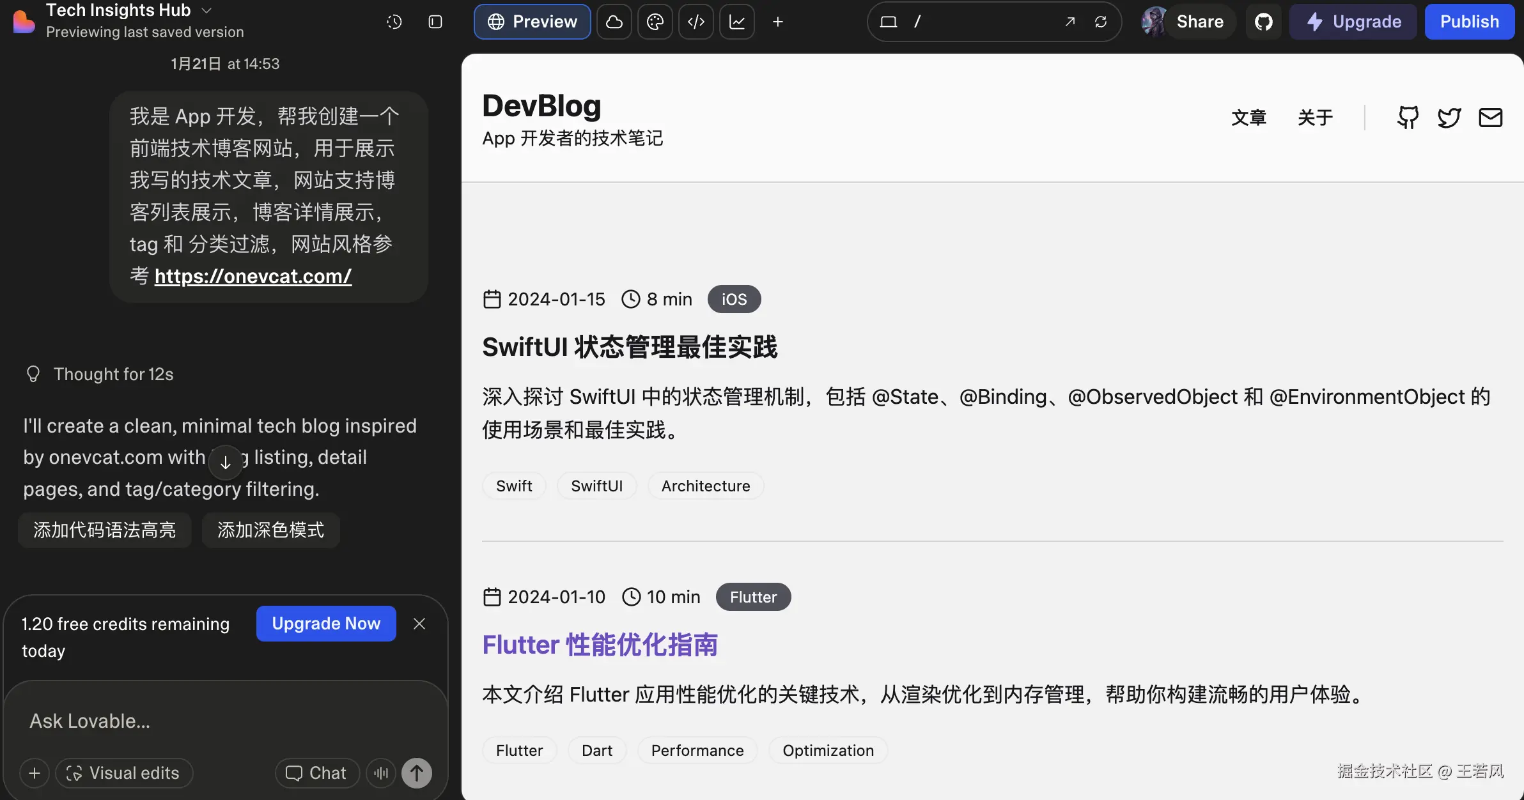Open the GitHub integration button
This screenshot has height=800, width=1524.
click(x=1264, y=22)
